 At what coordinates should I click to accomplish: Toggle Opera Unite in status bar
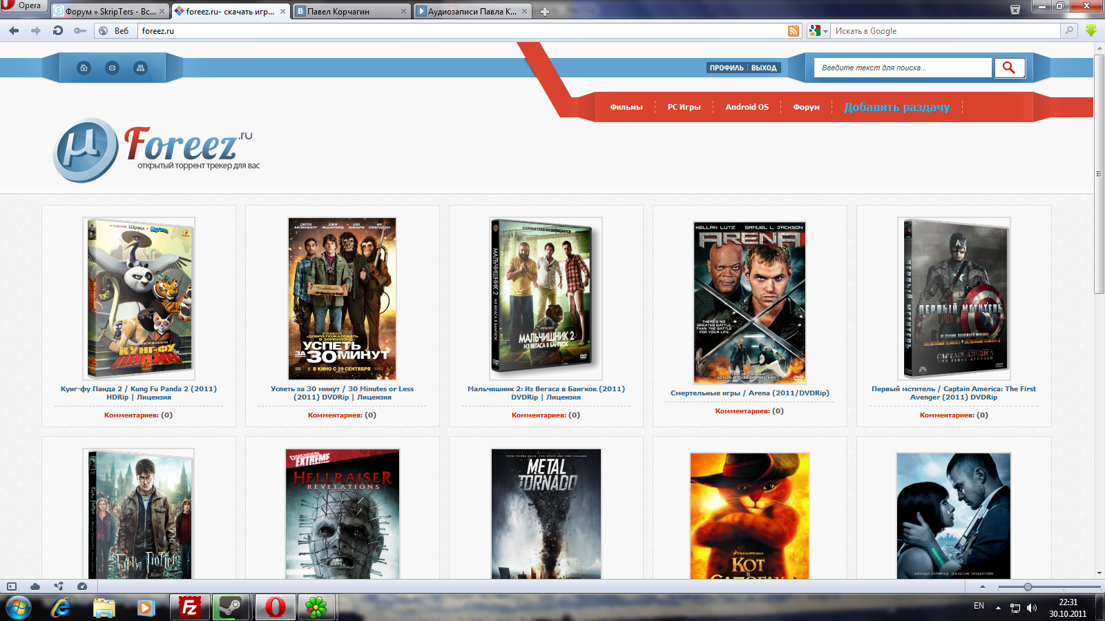(59, 586)
